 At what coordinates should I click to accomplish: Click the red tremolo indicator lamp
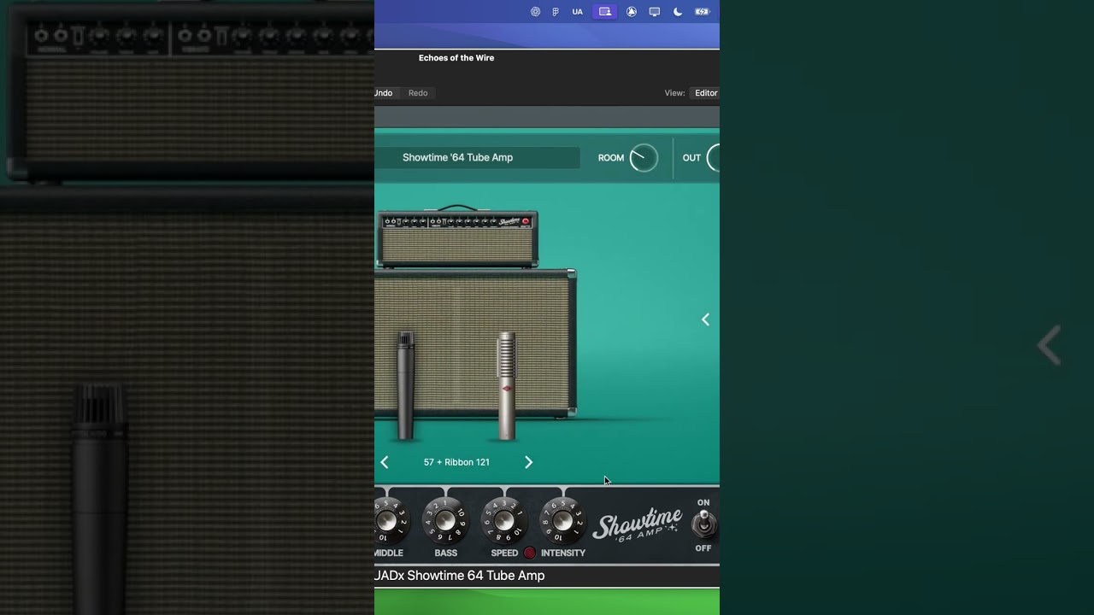point(530,553)
